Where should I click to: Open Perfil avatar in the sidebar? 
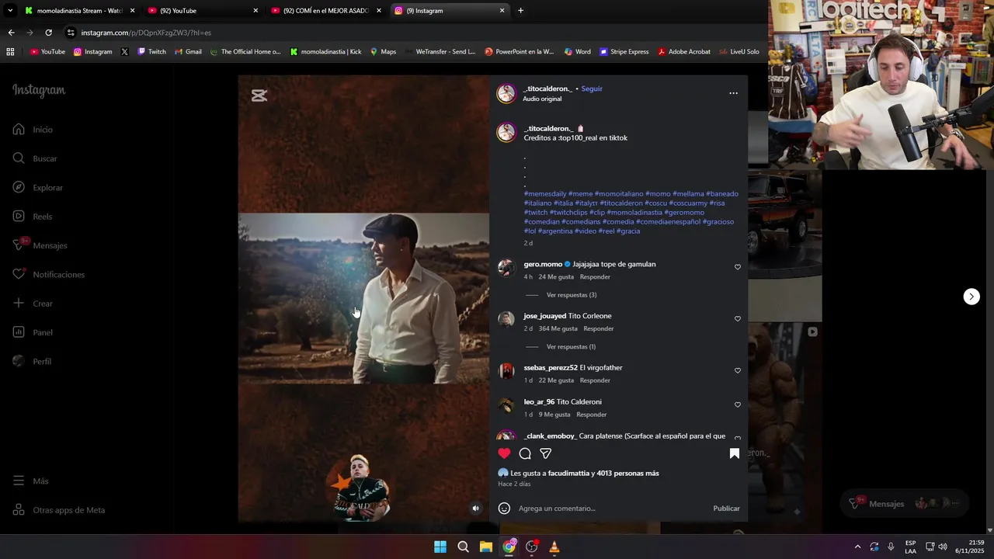32,362
